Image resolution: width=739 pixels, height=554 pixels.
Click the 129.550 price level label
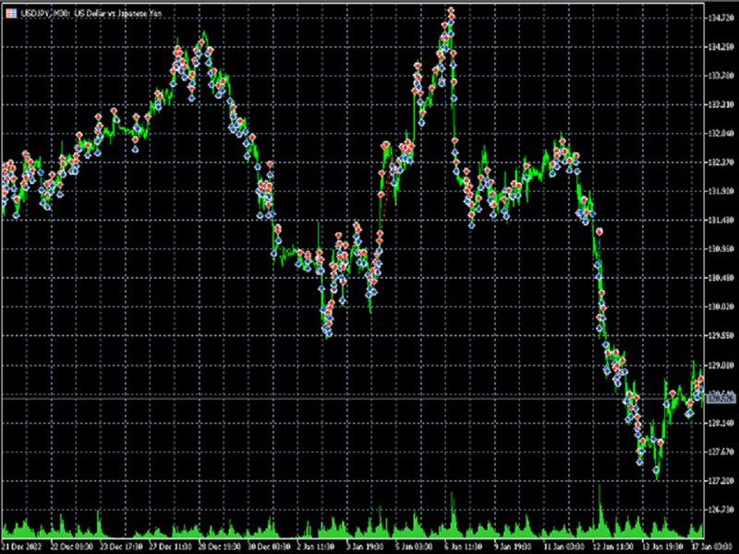[x=721, y=335]
